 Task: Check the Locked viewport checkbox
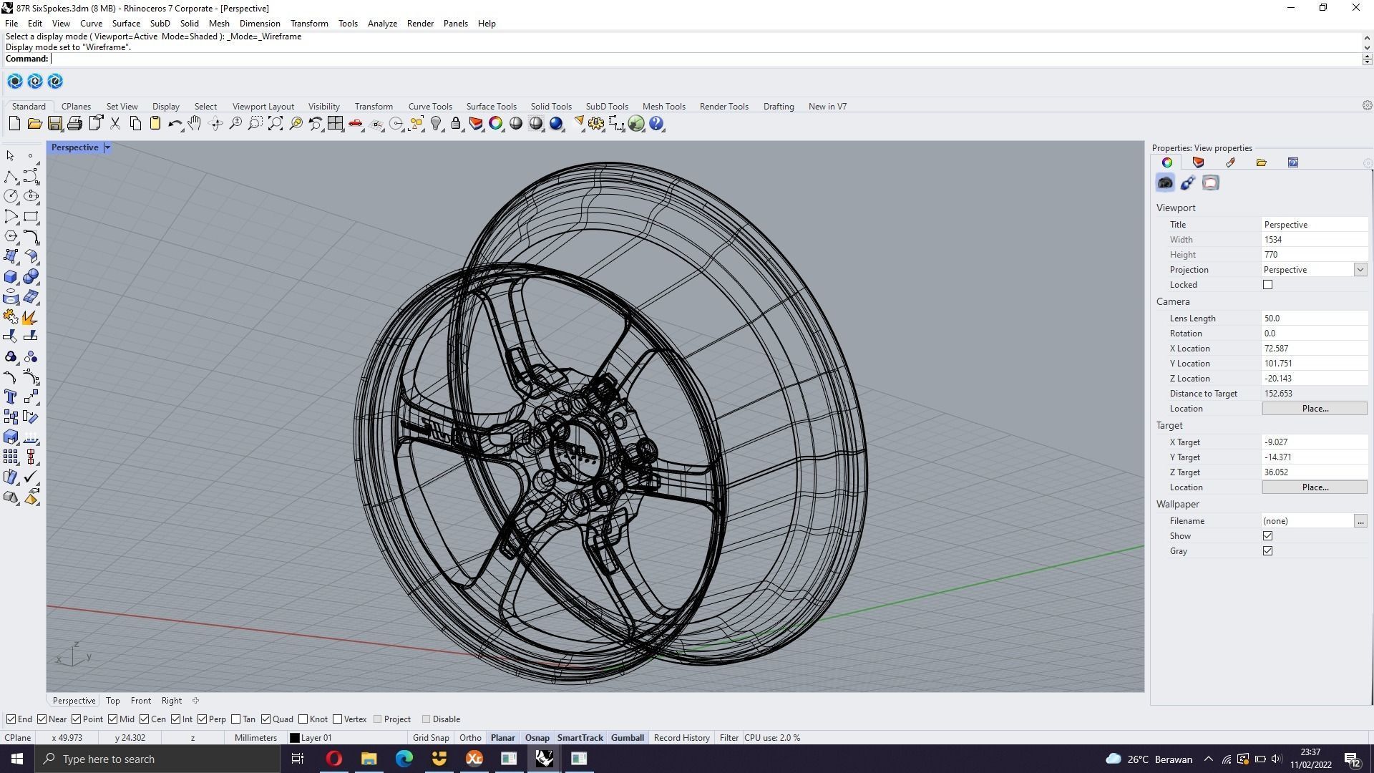click(1267, 285)
